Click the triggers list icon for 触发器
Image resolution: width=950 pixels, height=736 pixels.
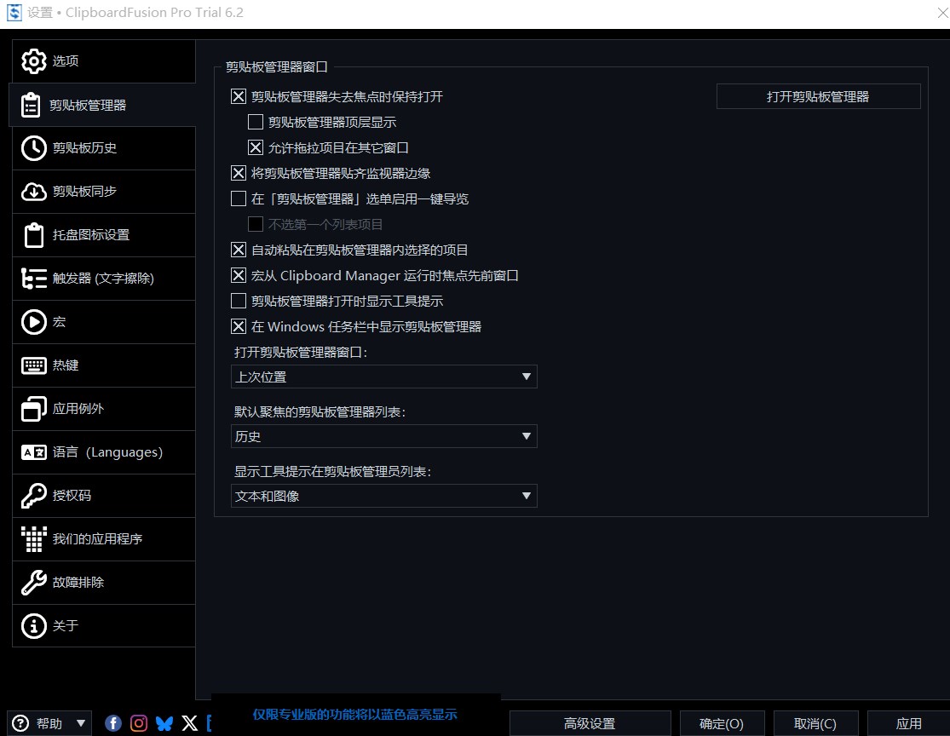pos(34,279)
